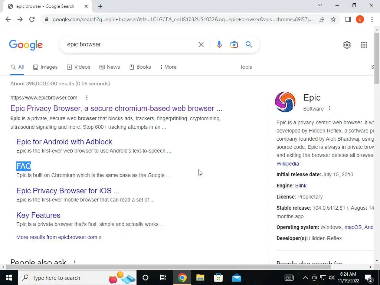Switch to the Images tab
Image resolution: width=380 pixels, height=285 pixels.
click(45, 67)
